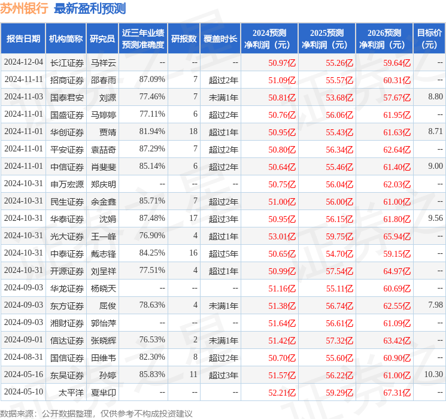Click target price 10.30

(433, 374)
